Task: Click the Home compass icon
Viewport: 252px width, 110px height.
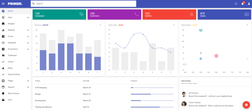Action: pos(3,11)
